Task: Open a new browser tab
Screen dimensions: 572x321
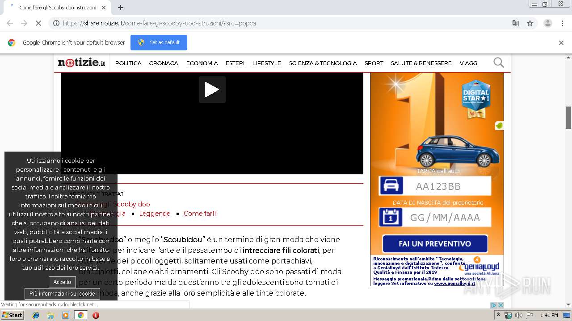Action: 121,8
